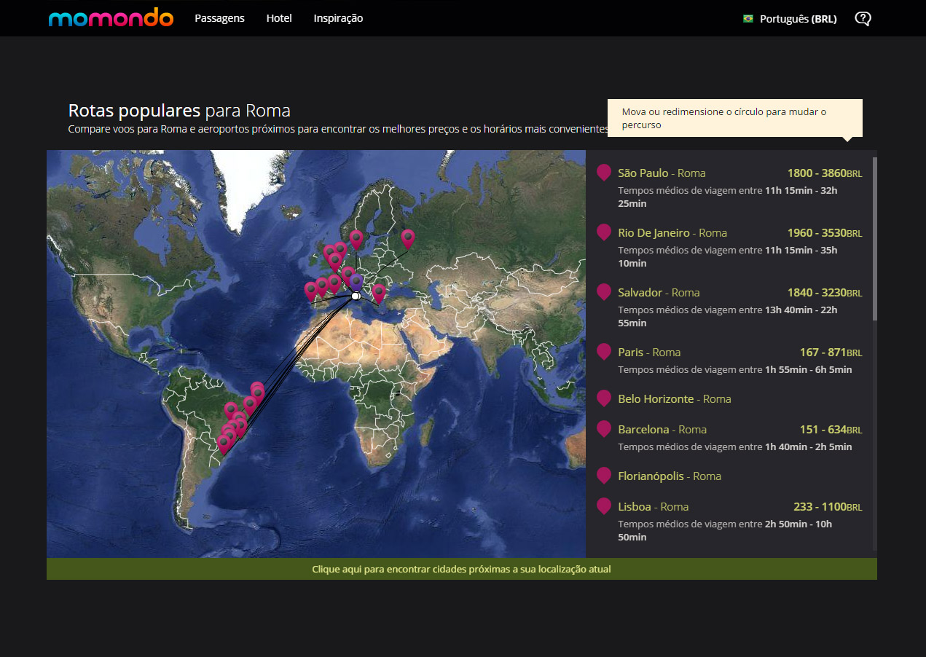Click the find nearby cities green bar
Image resolution: width=926 pixels, height=657 pixels.
pos(461,569)
